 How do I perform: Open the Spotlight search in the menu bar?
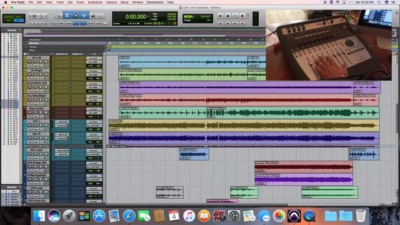[379, 2]
